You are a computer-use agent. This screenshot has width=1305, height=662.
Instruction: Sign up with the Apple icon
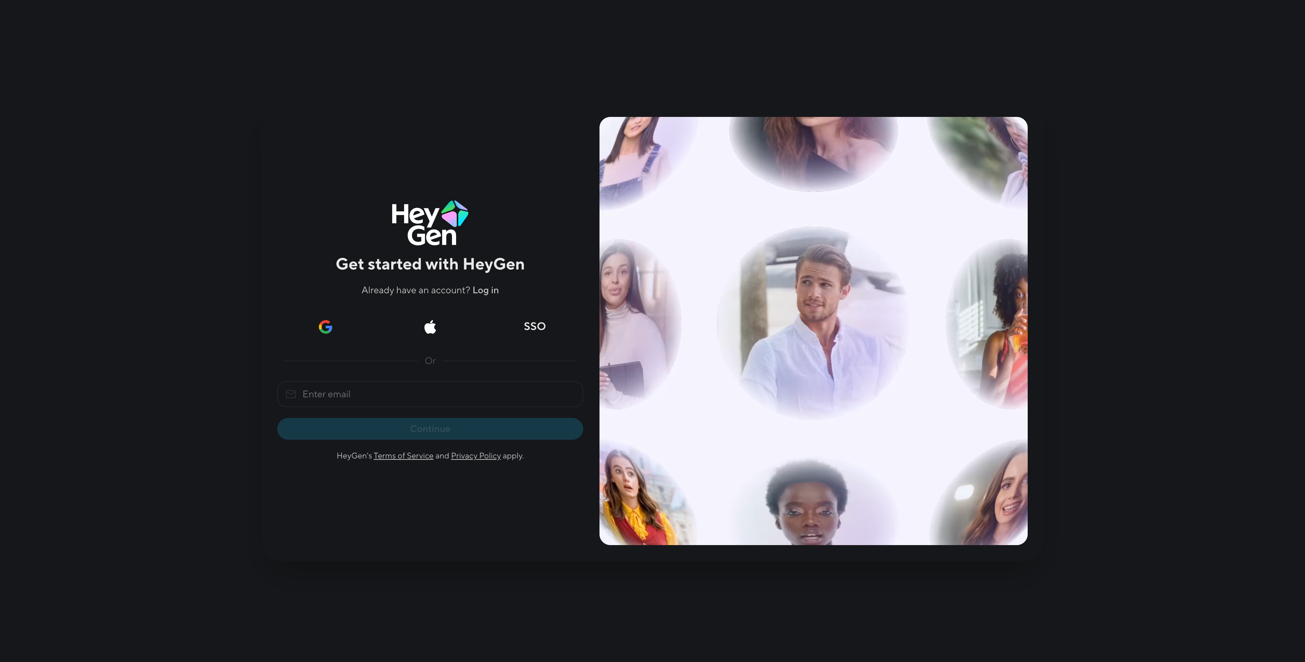click(x=430, y=327)
